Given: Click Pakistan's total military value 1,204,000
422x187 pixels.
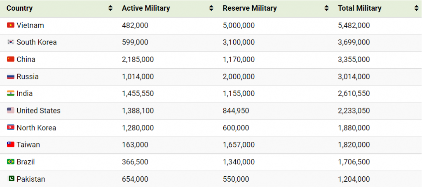Looking at the screenshot, I should point(354,179).
